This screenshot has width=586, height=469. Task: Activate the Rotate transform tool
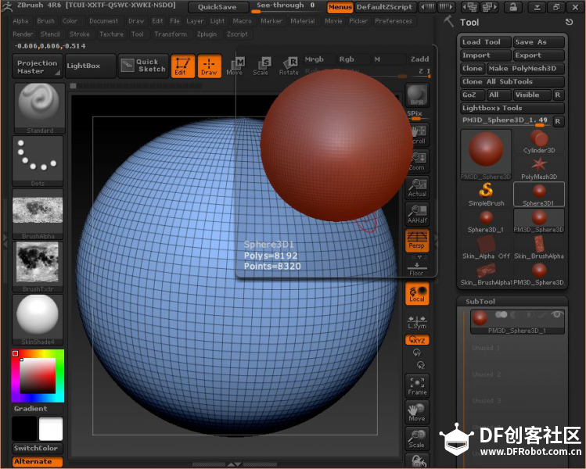click(x=289, y=66)
